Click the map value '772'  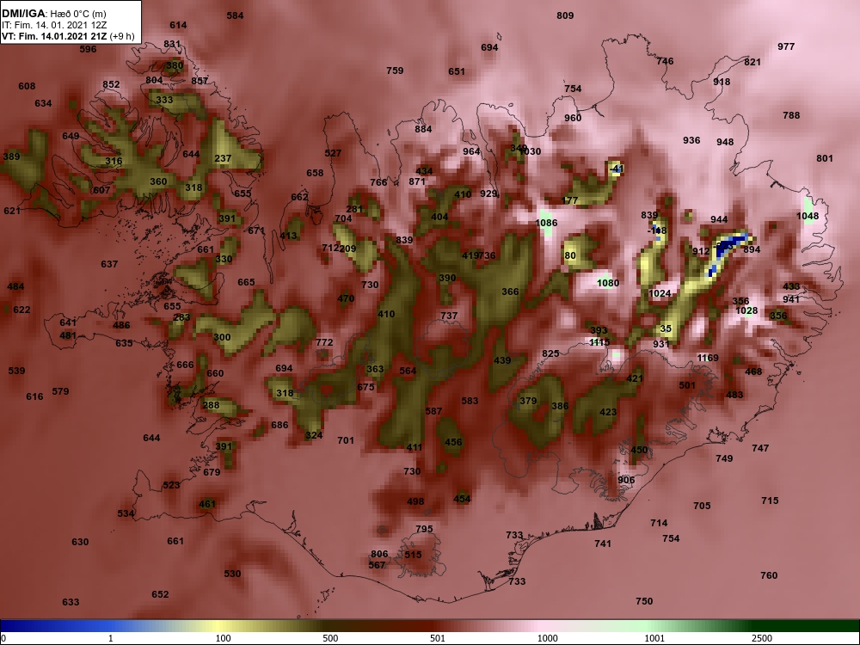pos(324,342)
